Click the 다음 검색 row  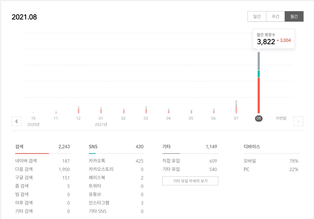[42, 169]
